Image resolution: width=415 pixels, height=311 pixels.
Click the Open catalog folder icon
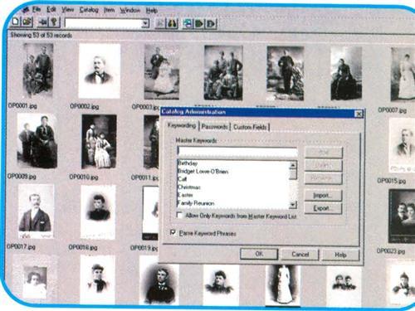[27, 22]
